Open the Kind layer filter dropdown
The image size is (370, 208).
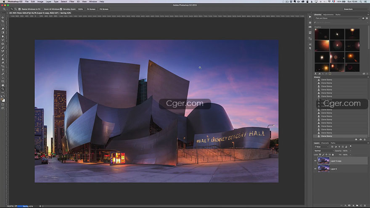point(321,147)
